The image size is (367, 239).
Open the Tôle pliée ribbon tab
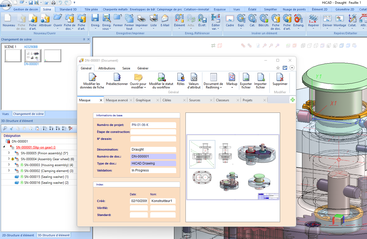point(91,9)
